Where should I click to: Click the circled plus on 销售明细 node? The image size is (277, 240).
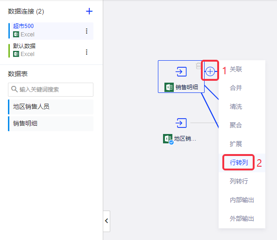[x=210, y=71]
